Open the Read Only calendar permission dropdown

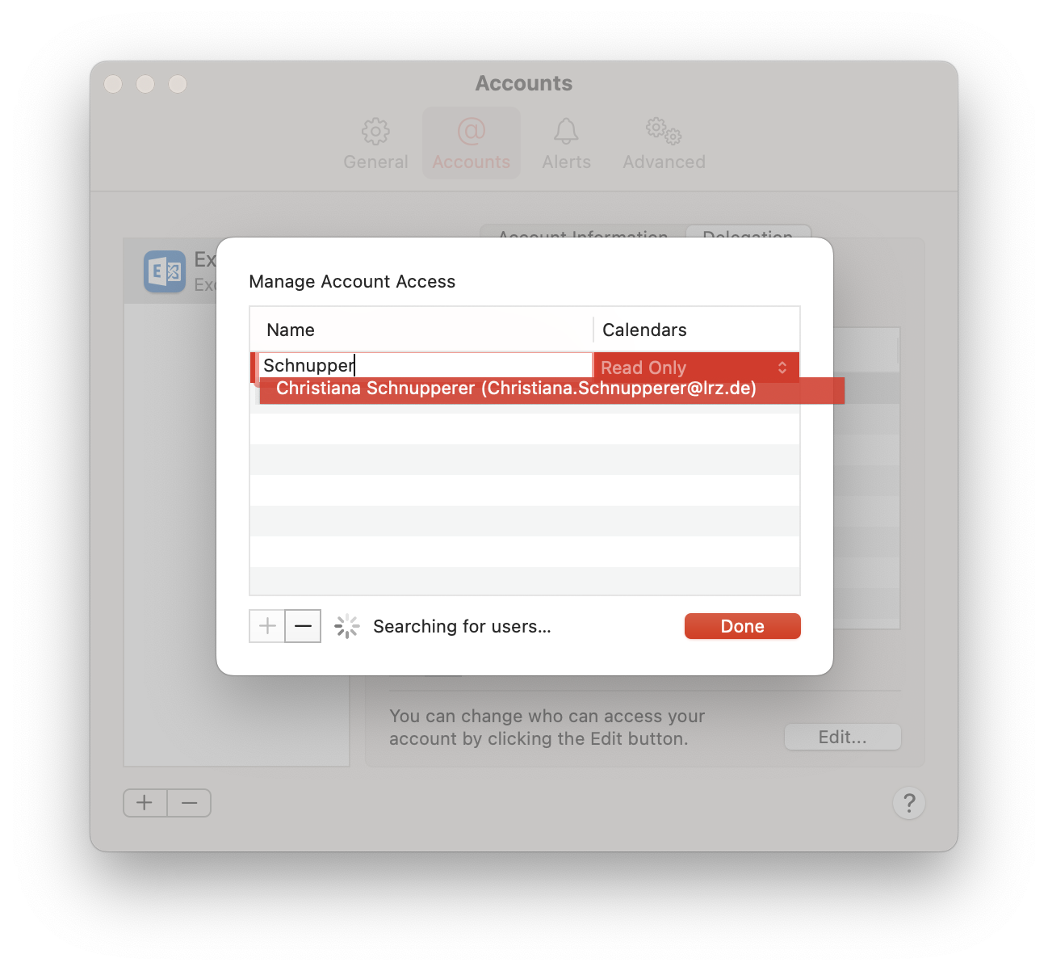click(696, 368)
